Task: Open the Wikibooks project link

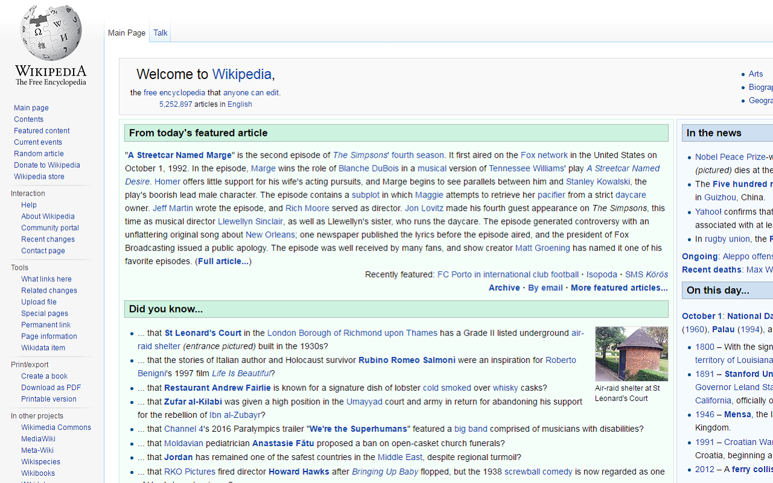Action: click(x=38, y=474)
